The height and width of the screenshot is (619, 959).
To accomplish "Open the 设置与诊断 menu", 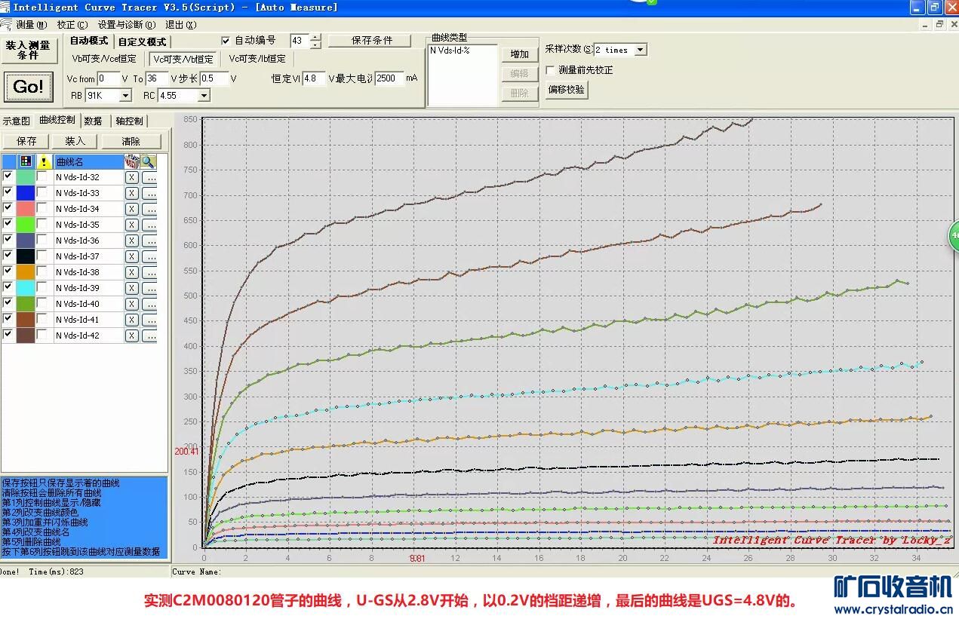I will pyautogui.click(x=126, y=25).
